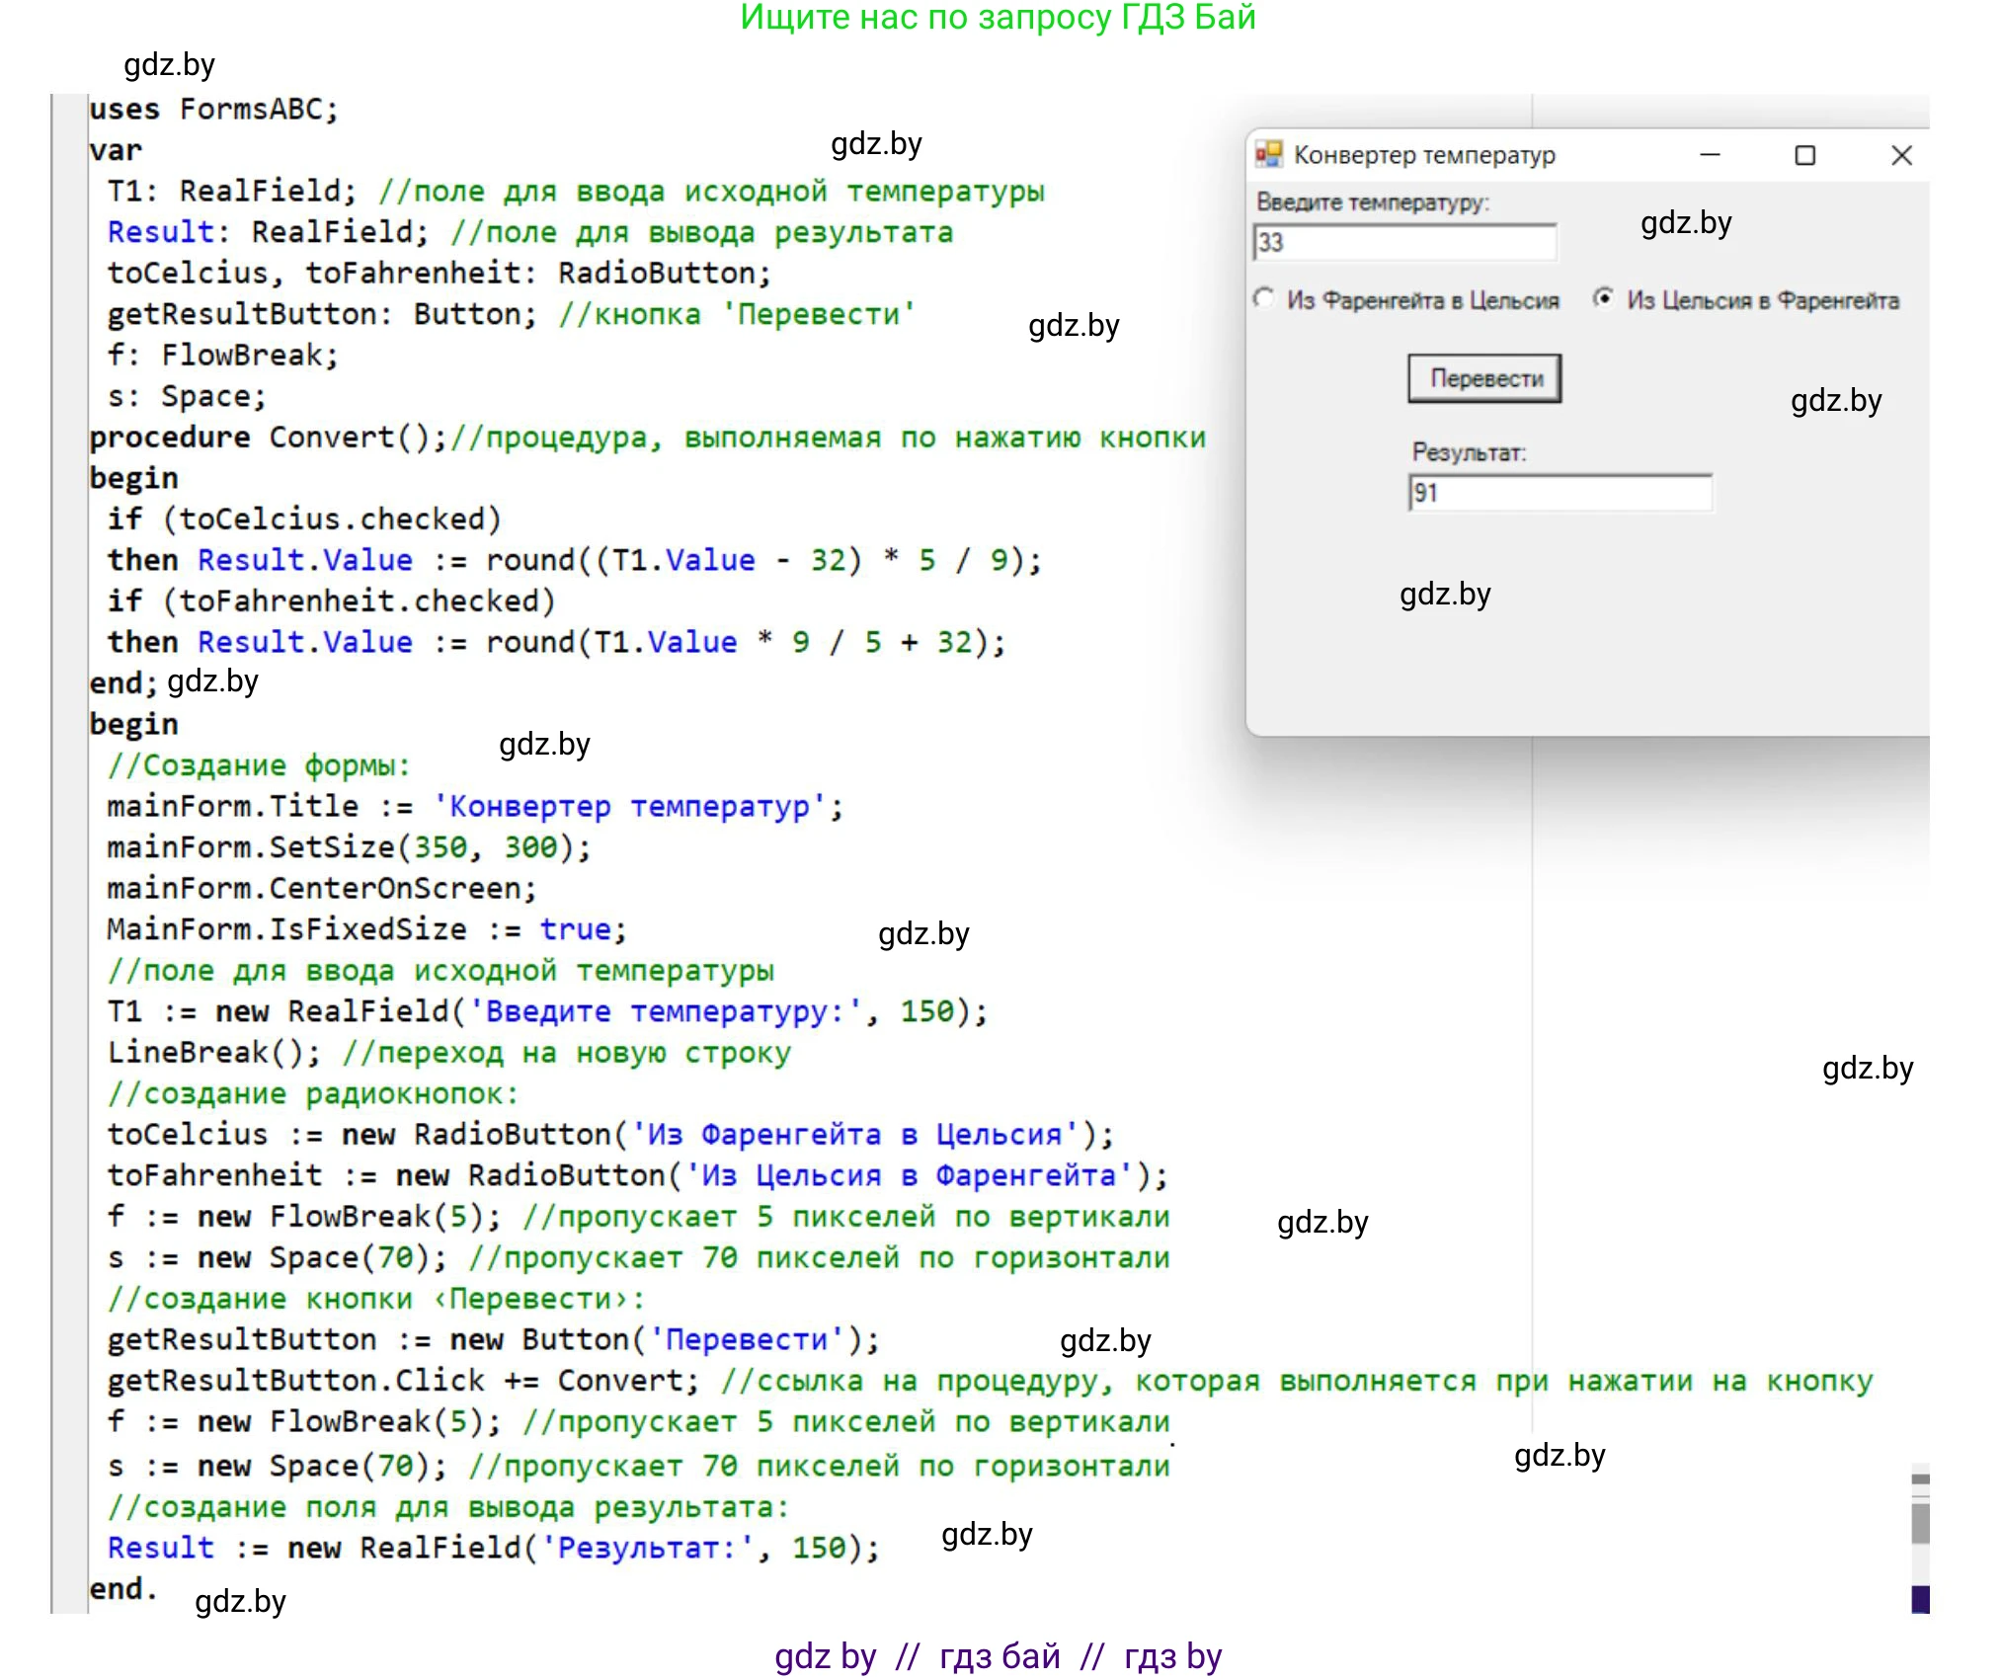Maximize the Конвертер температур window
The image size is (2000, 1679).
1804,155
